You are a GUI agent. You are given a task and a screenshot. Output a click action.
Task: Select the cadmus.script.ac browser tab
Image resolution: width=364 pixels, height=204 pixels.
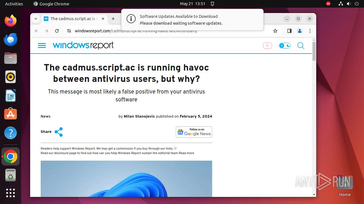75,19
